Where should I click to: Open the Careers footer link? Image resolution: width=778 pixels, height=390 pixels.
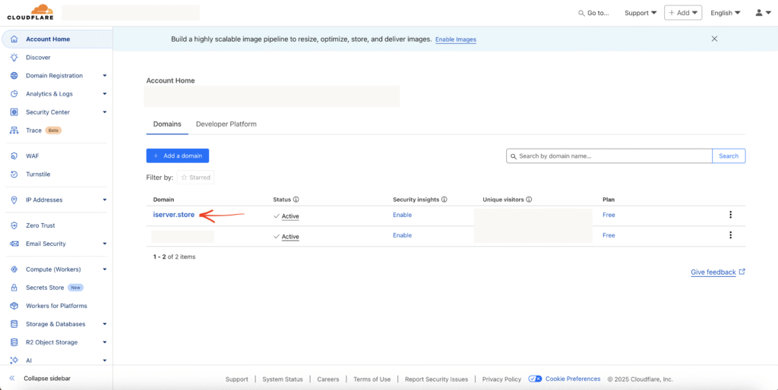click(x=328, y=379)
